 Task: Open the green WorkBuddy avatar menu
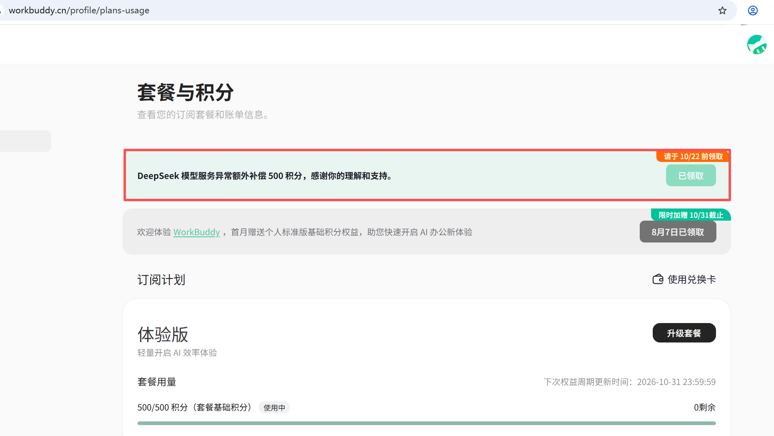[757, 45]
